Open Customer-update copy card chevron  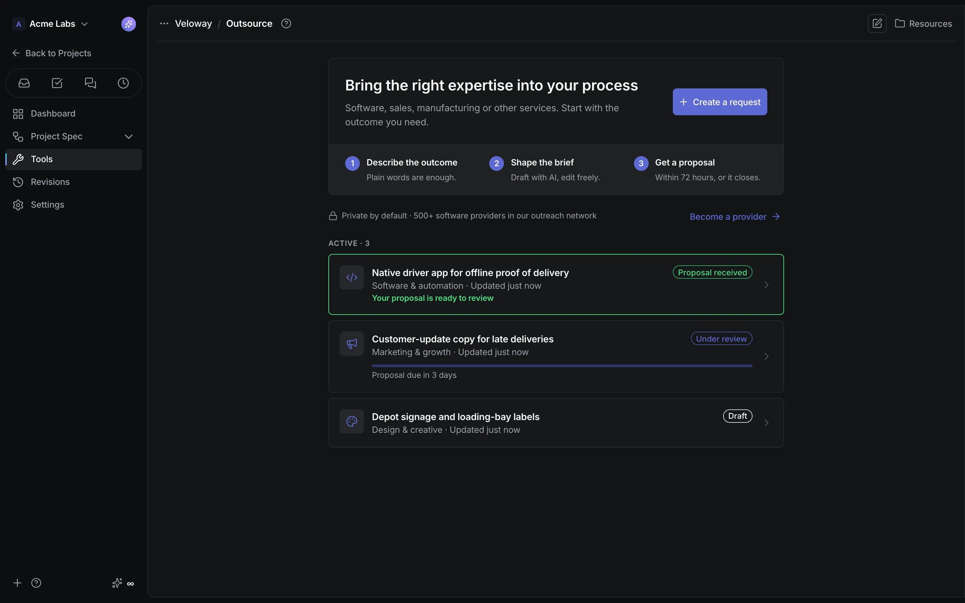(766, 356)
